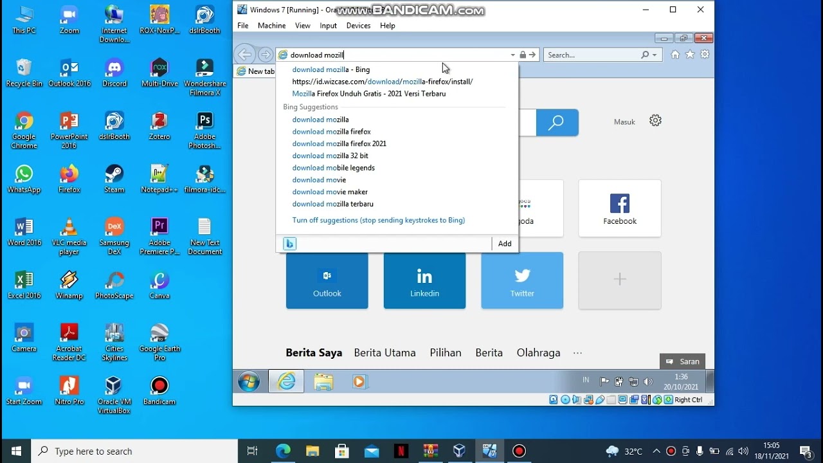Viewport: 823px width, 463px height.
Task: Click Internet Explorer back arrow
Action: coord(244,54)
